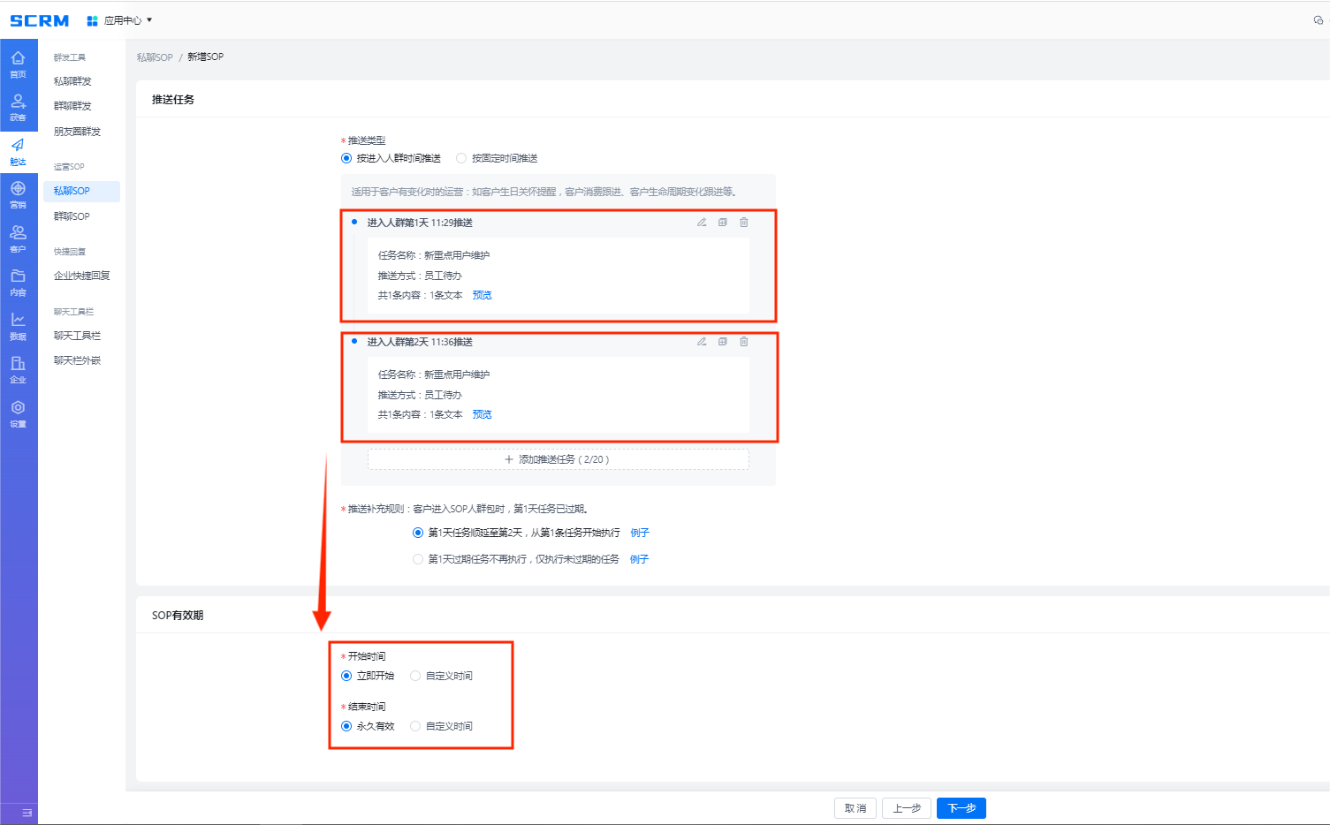The width and height of the screenshot is (1330, 825).
Task: Click 添加推送任务 (2/20) to add task
Action: (558, 459)
